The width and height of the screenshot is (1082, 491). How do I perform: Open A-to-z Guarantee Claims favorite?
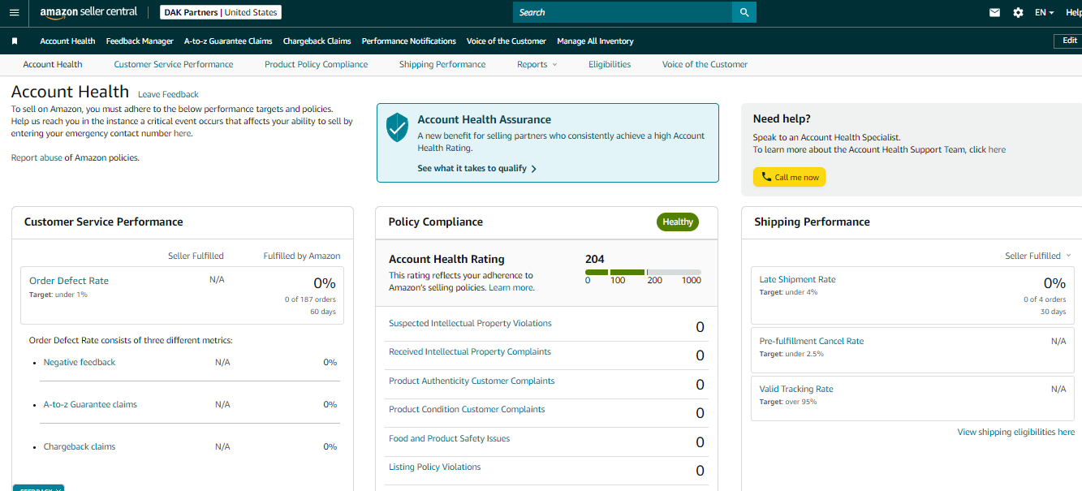click(228, 41)
